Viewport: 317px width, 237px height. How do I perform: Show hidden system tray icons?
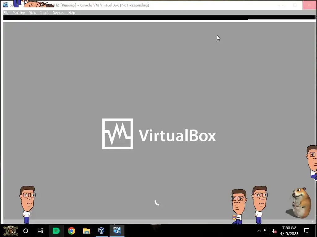click(x=259, y=231)
